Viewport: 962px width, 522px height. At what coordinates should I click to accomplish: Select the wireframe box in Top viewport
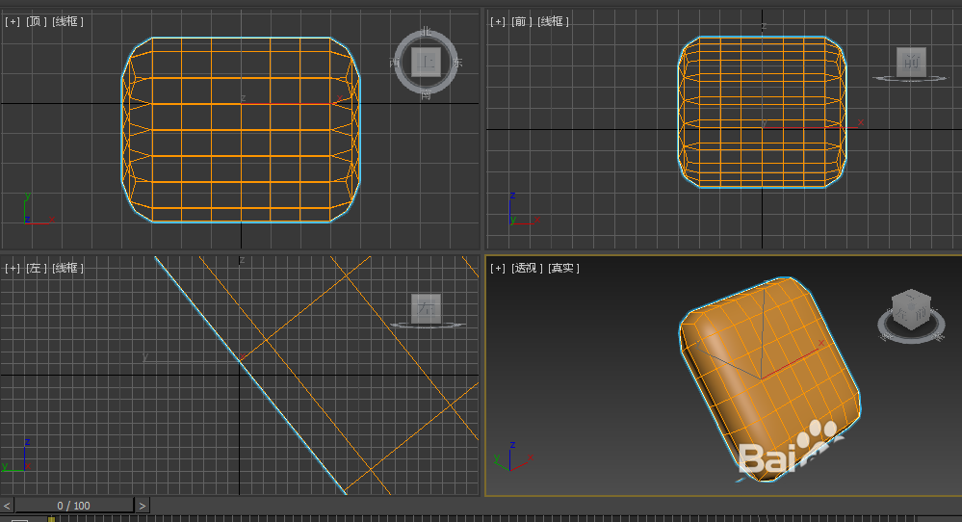pyautogui.click(x=241, y=129)
